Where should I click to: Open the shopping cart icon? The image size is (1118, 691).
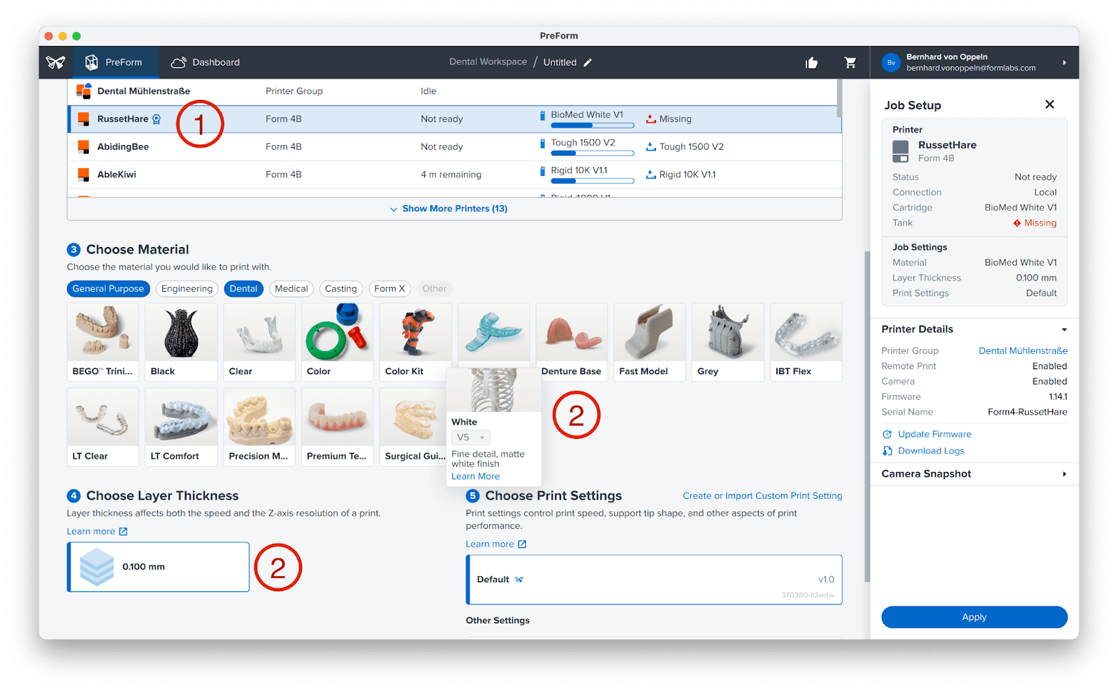coord(850,63)
